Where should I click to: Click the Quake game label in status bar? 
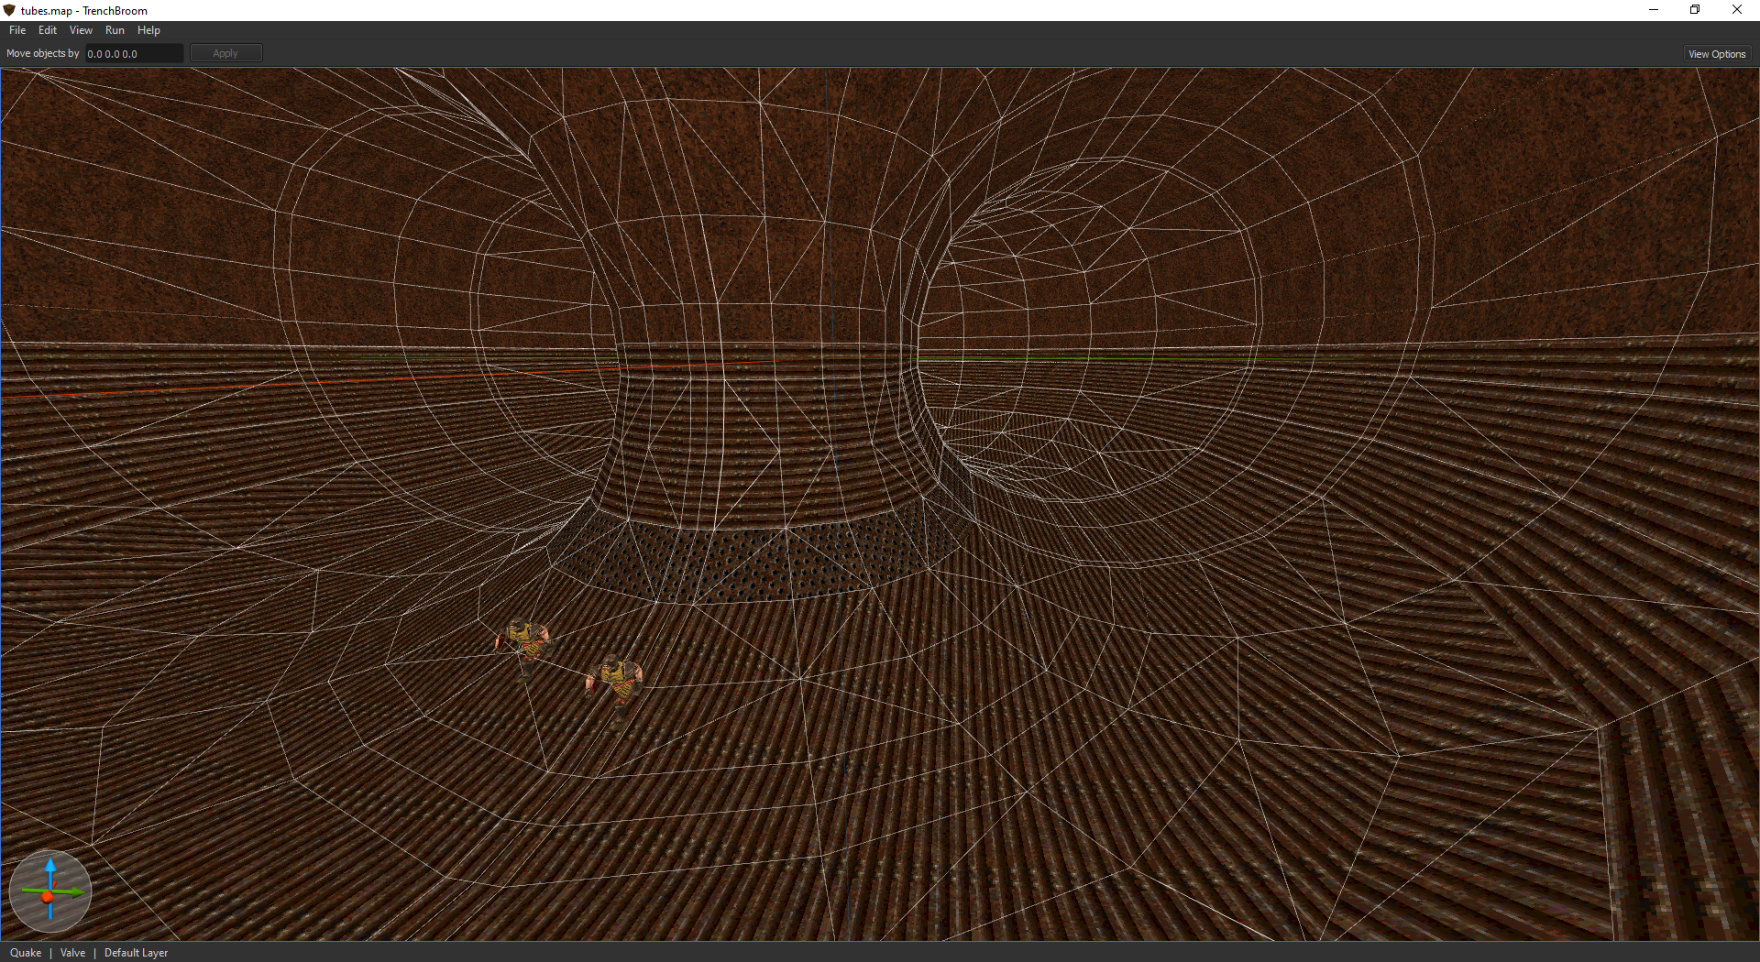(26, 953)
